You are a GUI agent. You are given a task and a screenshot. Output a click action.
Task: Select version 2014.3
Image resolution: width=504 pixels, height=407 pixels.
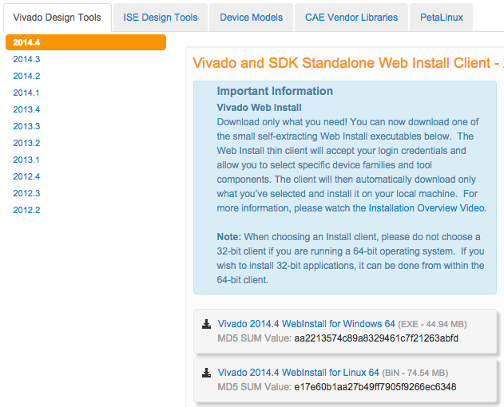[26, 59]
